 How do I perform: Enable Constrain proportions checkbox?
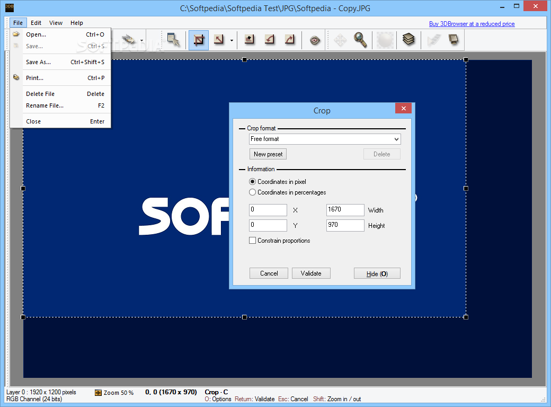(x=252, y=241)
